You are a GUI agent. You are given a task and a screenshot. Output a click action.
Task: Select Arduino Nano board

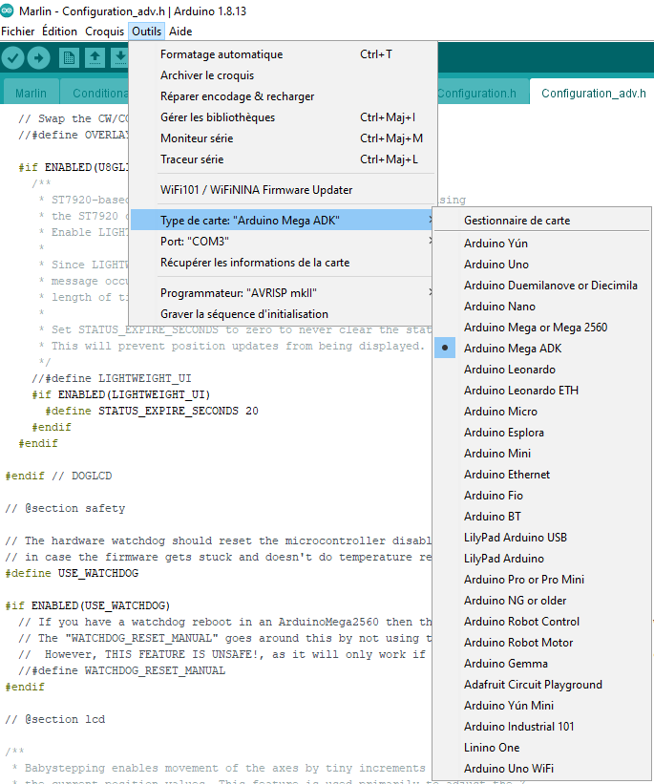point(542,307)
